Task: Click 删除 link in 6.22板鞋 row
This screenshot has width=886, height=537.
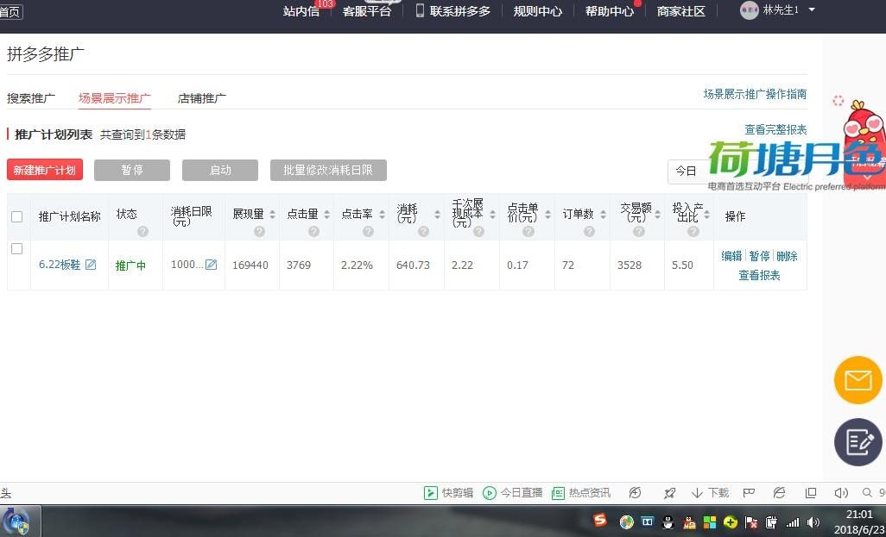Action: click(787, 256)
